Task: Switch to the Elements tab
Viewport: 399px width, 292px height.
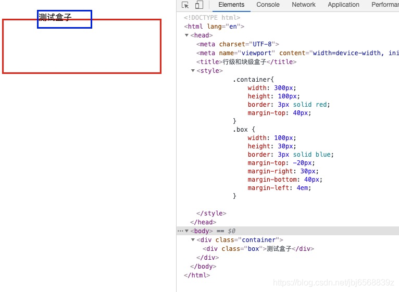Action: pos(231,5)
